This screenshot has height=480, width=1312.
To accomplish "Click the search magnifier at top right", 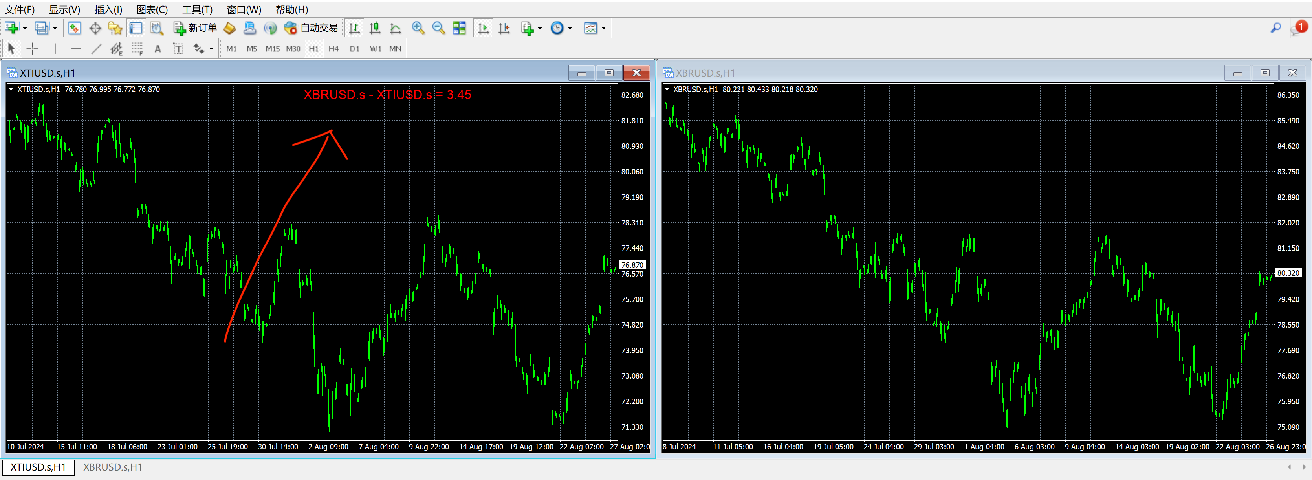I will [1275, 28].
